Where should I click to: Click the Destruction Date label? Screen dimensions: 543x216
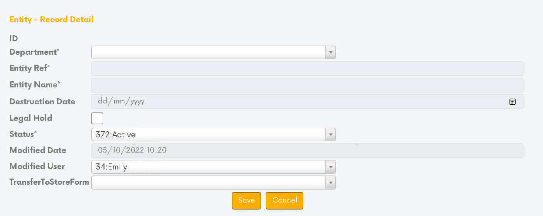42,102
